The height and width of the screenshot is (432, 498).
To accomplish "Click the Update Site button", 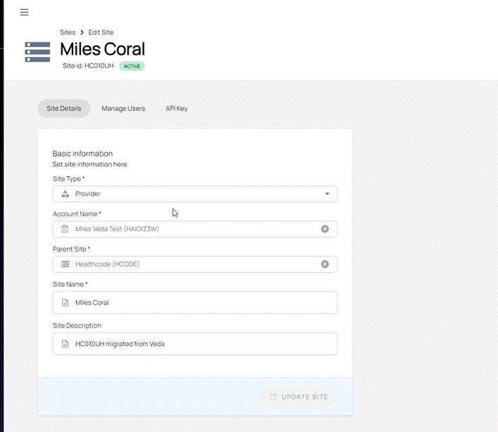I will (298, 397).
